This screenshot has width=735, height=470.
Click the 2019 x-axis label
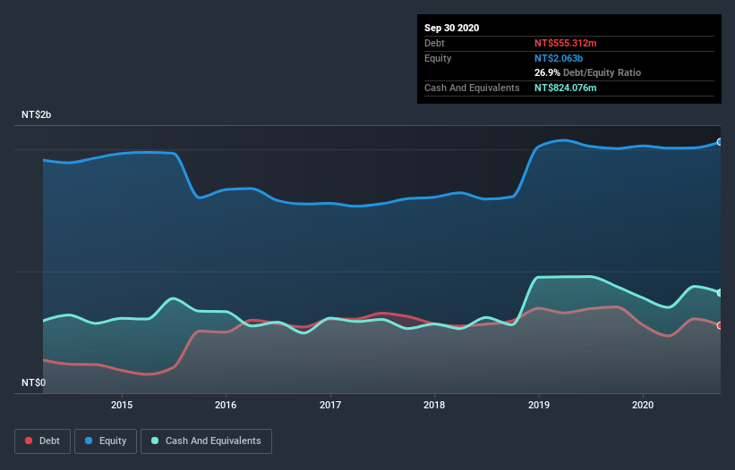tap(539, 405)
